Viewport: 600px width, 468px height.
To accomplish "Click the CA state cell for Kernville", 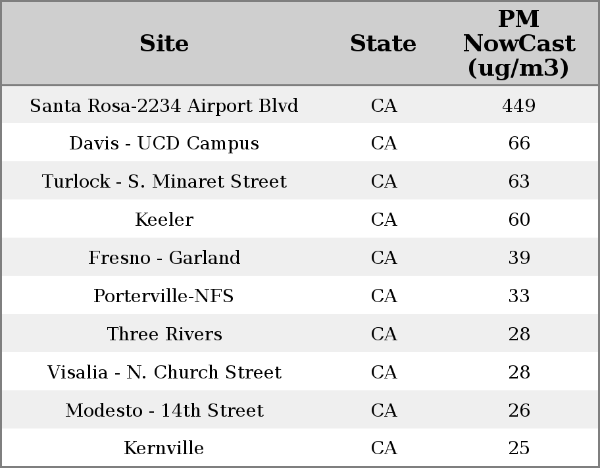I will [384, 448].
